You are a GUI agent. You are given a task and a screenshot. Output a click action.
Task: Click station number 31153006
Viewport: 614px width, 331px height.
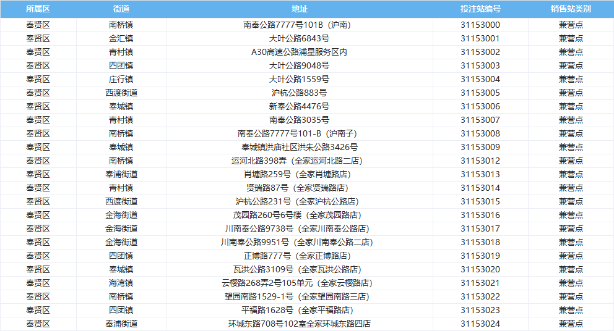(x=480, y=106)
